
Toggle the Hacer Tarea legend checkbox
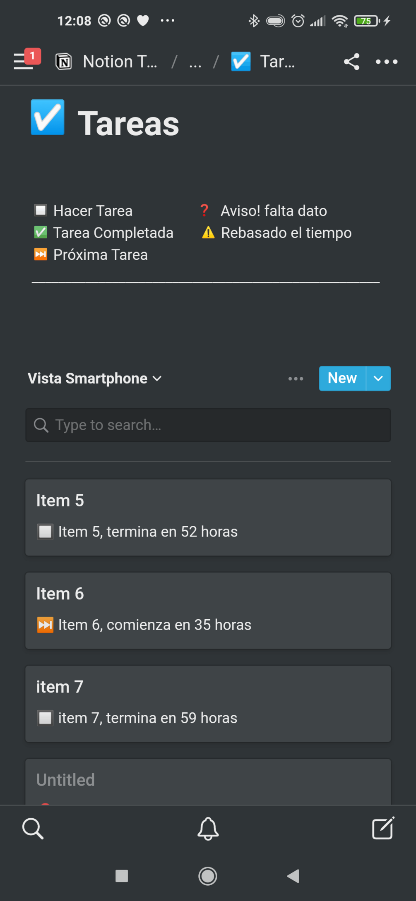pyautogui.click(x=41, y=211)
